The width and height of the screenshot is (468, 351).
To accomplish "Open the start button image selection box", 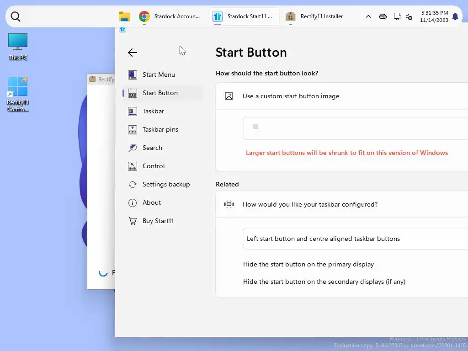I will tap(355, 128).
